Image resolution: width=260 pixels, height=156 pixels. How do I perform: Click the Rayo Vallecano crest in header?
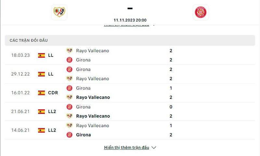click(59, 12)
